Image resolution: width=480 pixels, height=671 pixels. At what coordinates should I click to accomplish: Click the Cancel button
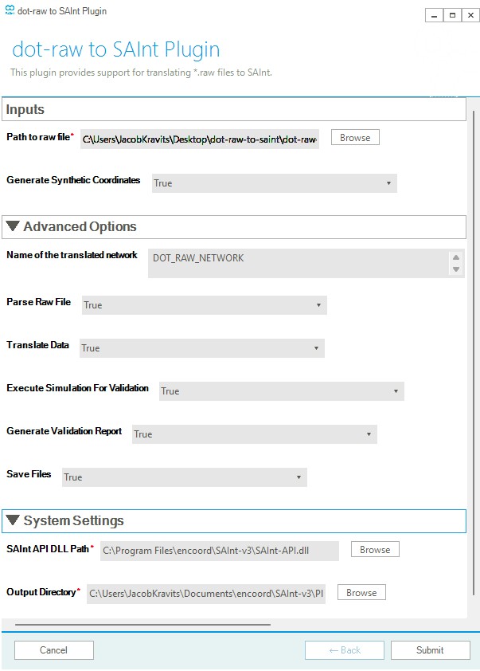(x=53, y=650)
